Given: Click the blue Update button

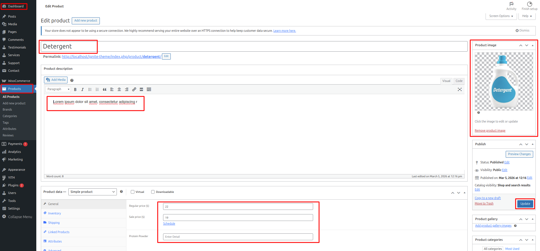Looking at the screenshot, I should pyautogui.click(x=525, y=204).
